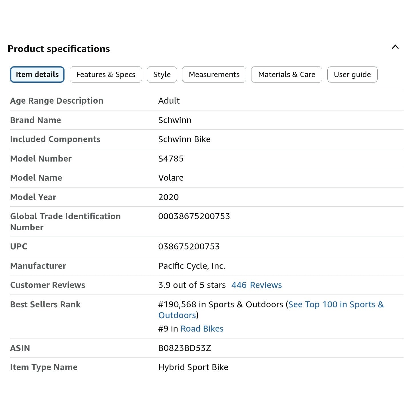This screenshot has width=411, height=411.
Task: Collapse the Product specifications section
Action: pyautogui.click(x=395, y=47)
